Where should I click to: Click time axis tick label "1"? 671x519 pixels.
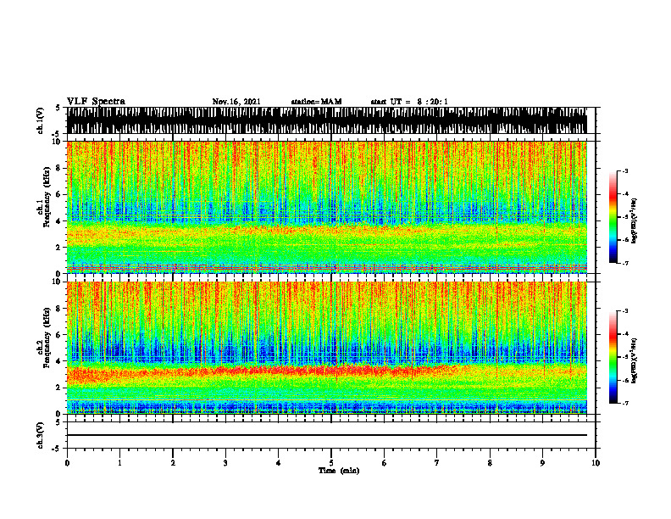(119, 463)
